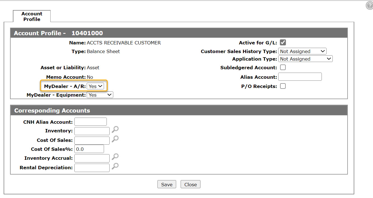
Task: Click account number 10401000 in header
Action: [87, 33]
